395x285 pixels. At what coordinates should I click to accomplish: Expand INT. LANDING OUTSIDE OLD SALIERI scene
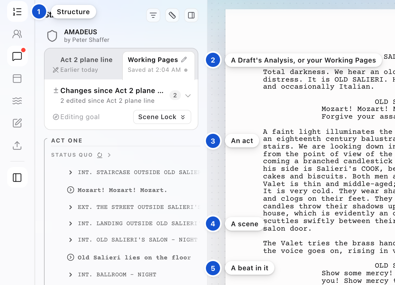coord(71,224)
